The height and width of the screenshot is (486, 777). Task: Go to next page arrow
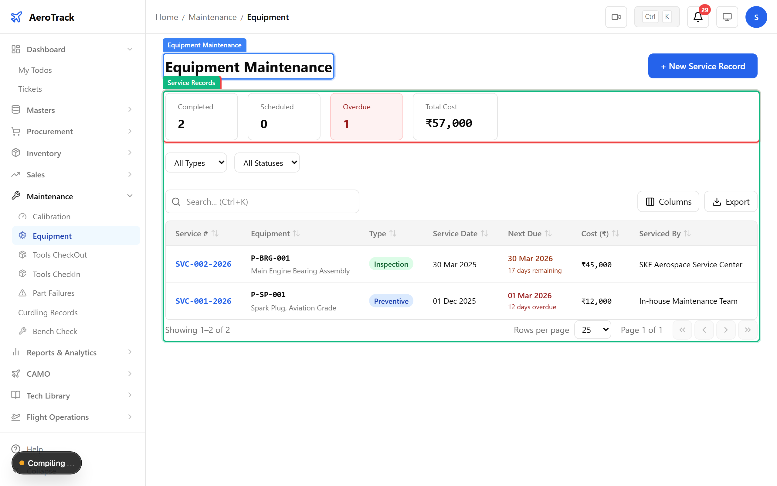point(726,330)
